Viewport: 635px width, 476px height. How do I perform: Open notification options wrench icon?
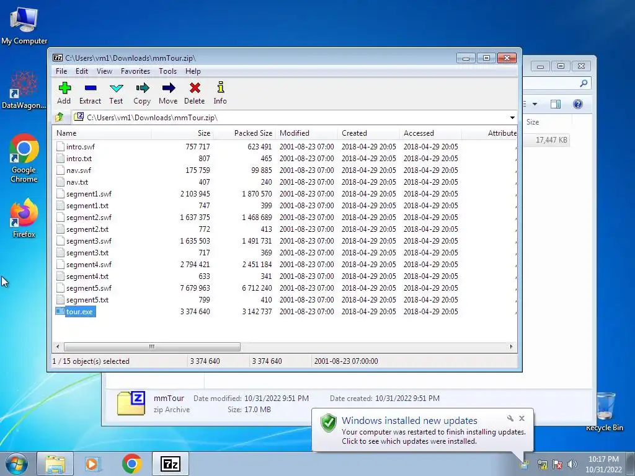(x=510, y=418)
